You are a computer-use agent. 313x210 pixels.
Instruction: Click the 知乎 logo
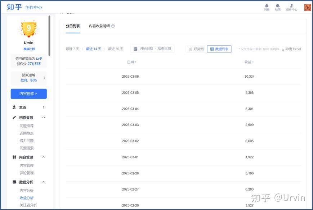[x=14, y=7]
